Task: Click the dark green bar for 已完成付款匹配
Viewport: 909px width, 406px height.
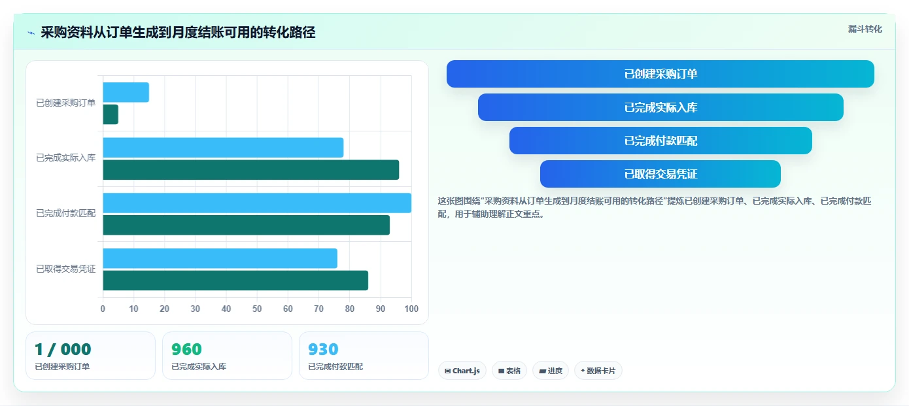Action: click(246, 225)
